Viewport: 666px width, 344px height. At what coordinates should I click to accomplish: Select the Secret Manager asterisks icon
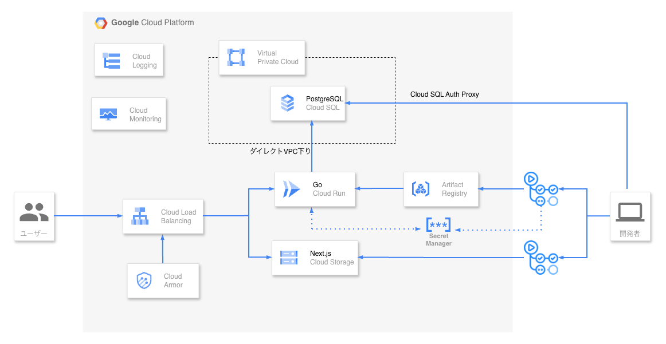coord(438,224)
